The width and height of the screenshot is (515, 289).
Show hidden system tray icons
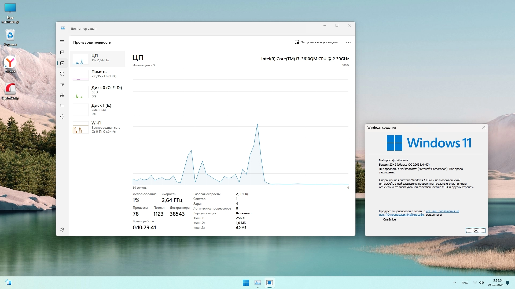pyautogui.click(x=454, y=283)
